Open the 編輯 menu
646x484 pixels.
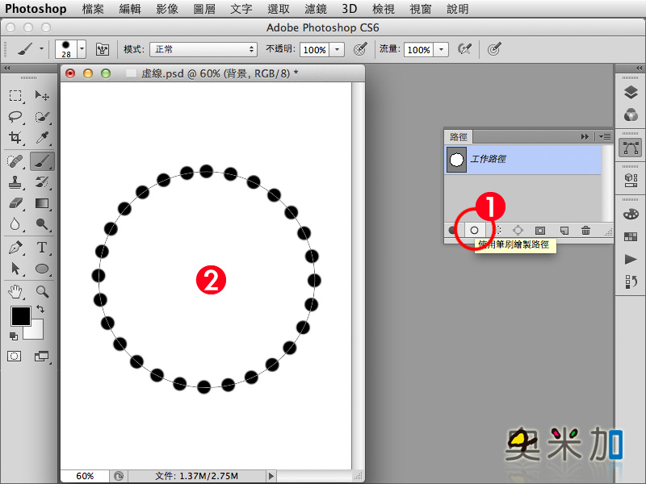point(130,9)
